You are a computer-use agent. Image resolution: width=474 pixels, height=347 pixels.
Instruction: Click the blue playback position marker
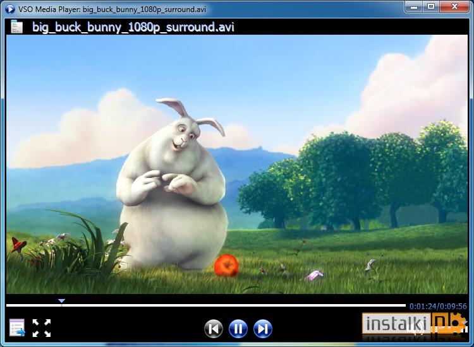pyautogui.click(x=61, y=301)
